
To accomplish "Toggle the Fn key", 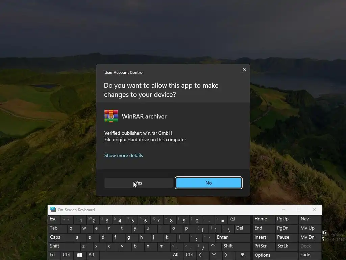I will click(x=54, y=255).
